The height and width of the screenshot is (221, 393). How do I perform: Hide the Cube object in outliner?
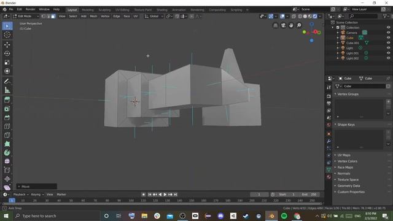pos(388,37)
